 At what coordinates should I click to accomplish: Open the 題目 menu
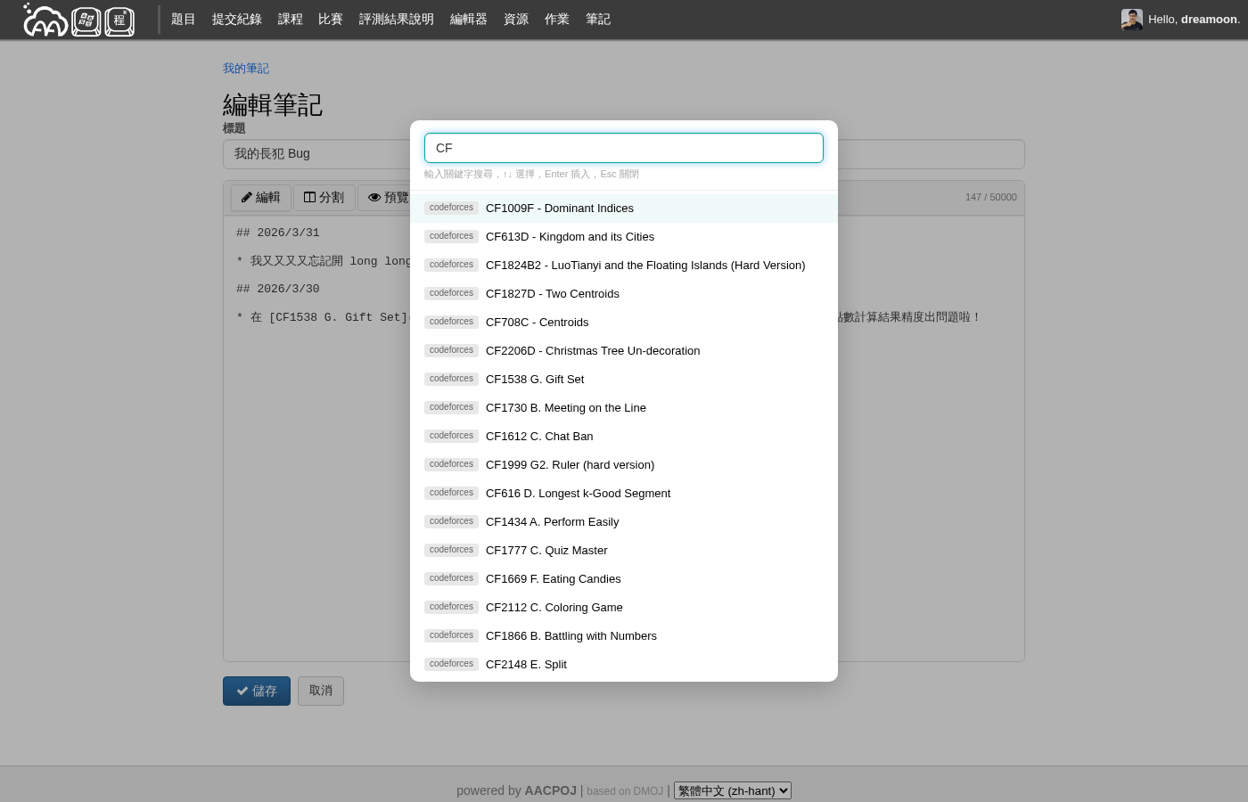184,20
